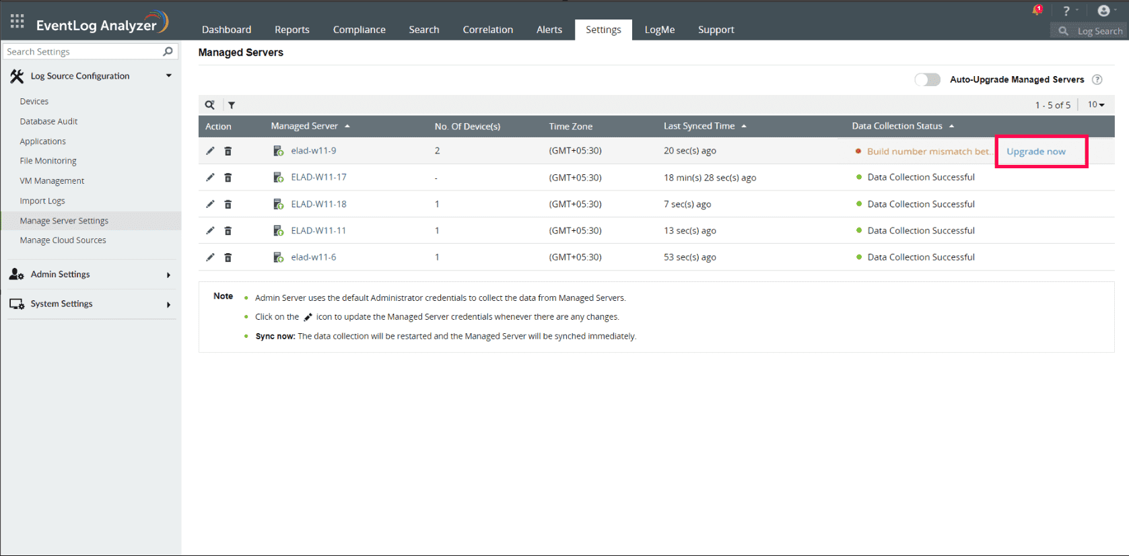This screenshot has width=1129, height=556.
Task: Click the Upgrade now link
Action: click(1035, 151)
